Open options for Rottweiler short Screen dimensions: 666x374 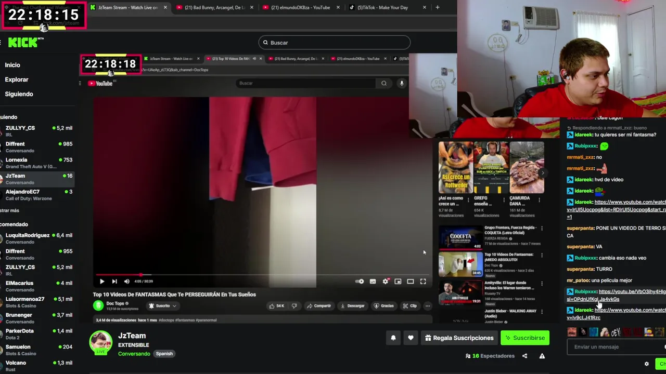pyautogui.click(x=468, y=199)
